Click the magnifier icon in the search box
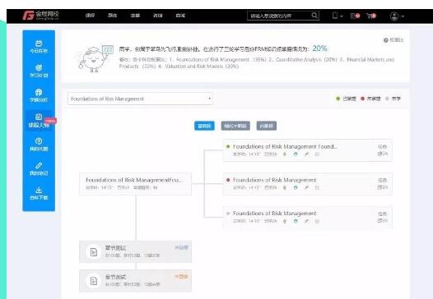Viewport: 433px width, 299px height. point(314,16)
